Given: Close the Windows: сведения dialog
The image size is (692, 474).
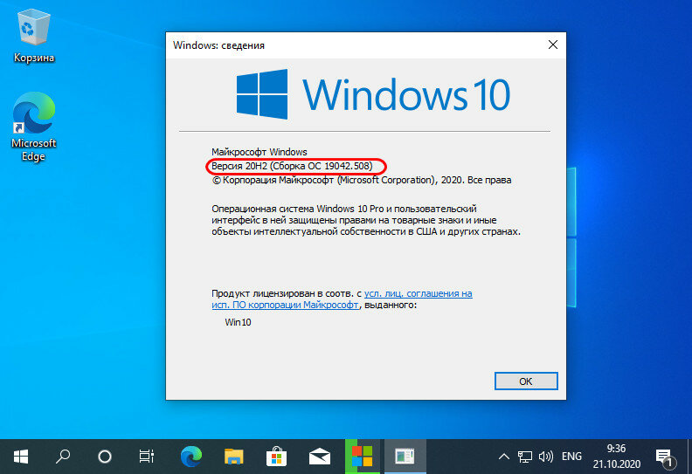Looking at the screenshot, I should (552, 45).
